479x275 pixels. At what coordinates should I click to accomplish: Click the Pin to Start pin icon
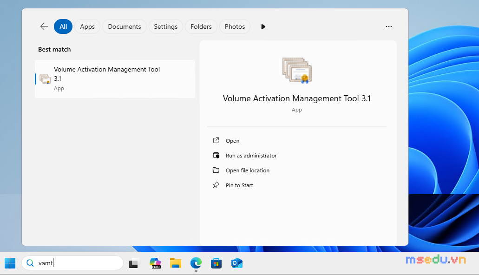[216, 185]
